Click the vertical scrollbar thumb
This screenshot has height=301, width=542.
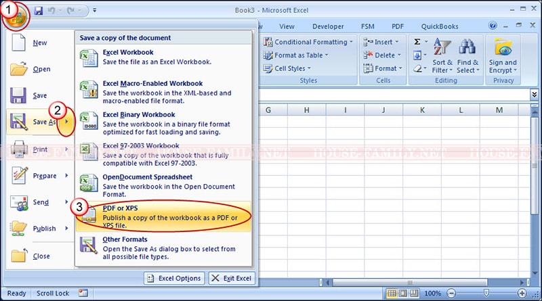pyautogui.click(x=535, y=165)
